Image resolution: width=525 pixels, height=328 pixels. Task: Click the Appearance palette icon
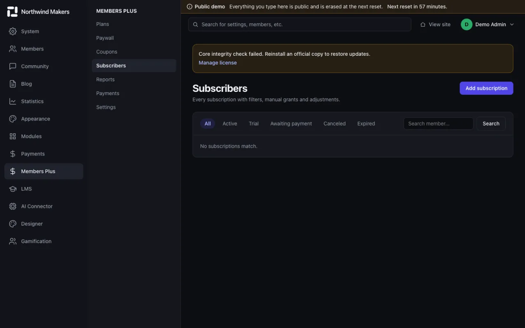13,119
